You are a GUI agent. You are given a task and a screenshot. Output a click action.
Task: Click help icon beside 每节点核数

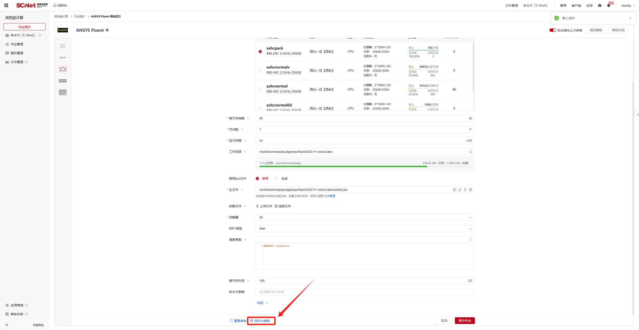(x=248, y=118)
